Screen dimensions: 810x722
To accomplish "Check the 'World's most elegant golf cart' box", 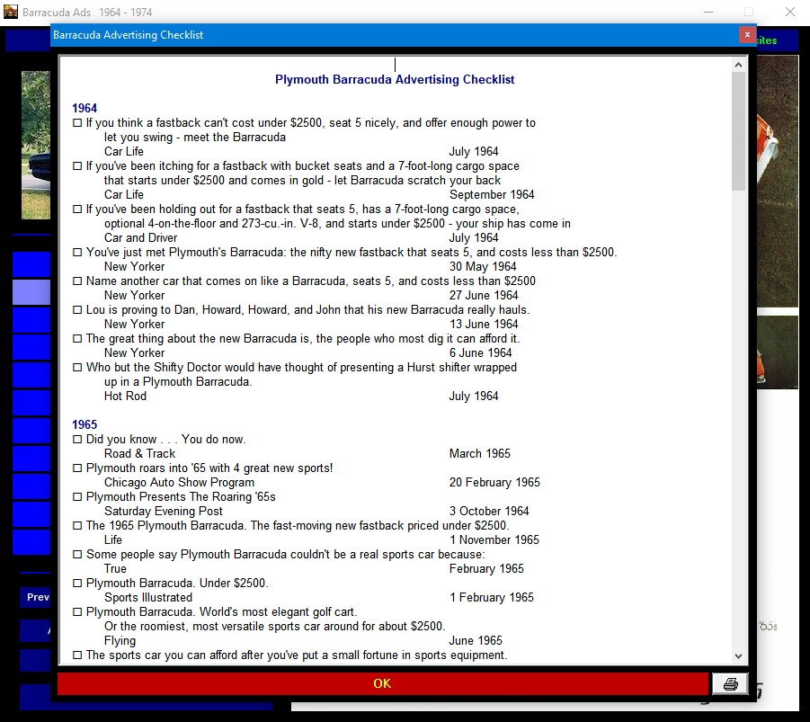I will tap(77, 612).
